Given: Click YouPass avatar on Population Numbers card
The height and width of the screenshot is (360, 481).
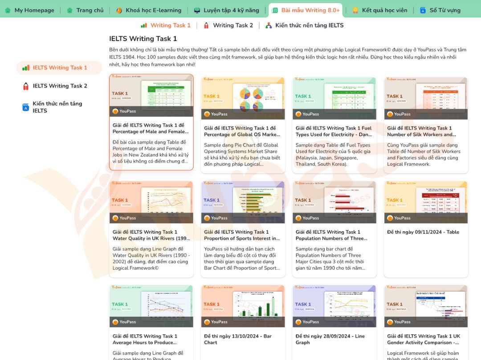Looking at the screenshot, I should (298, 218).
